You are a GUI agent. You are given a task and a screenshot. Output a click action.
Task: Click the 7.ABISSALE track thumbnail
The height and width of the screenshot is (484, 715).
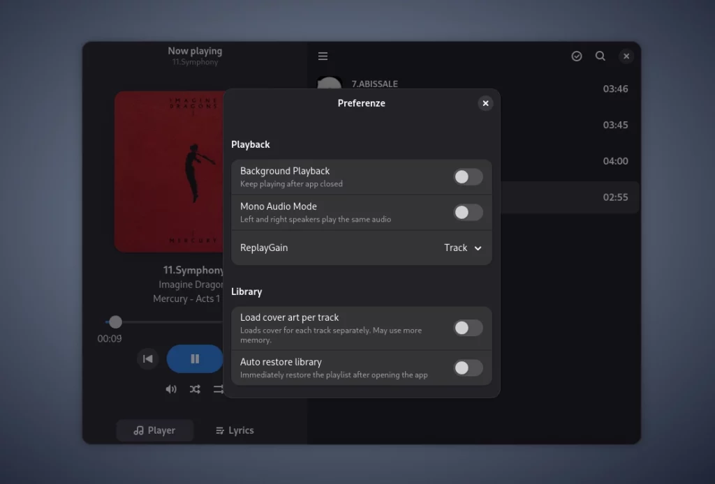[330, 82]
